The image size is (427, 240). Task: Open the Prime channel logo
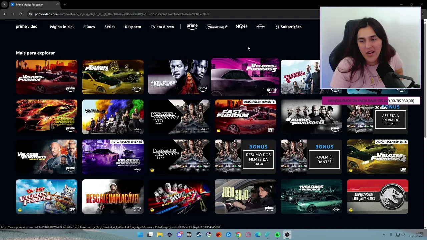[x=192, y=27]
